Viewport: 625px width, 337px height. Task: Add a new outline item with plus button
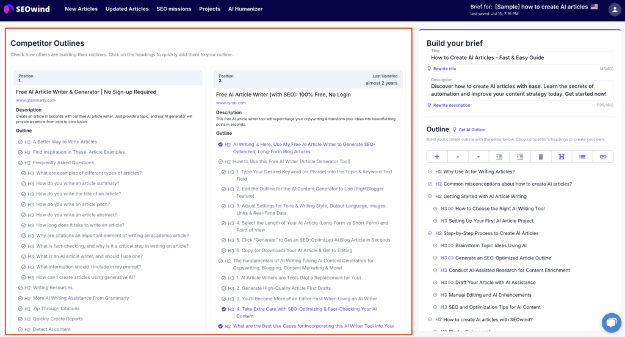pyautogui.click(x=437, y=157)
